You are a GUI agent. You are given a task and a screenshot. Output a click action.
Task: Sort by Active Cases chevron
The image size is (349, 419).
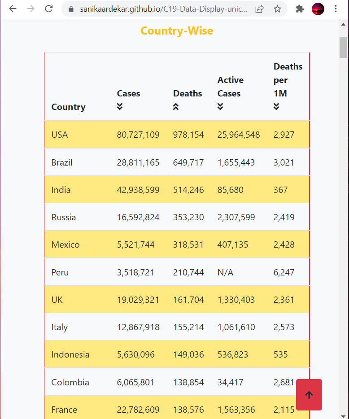220,107
